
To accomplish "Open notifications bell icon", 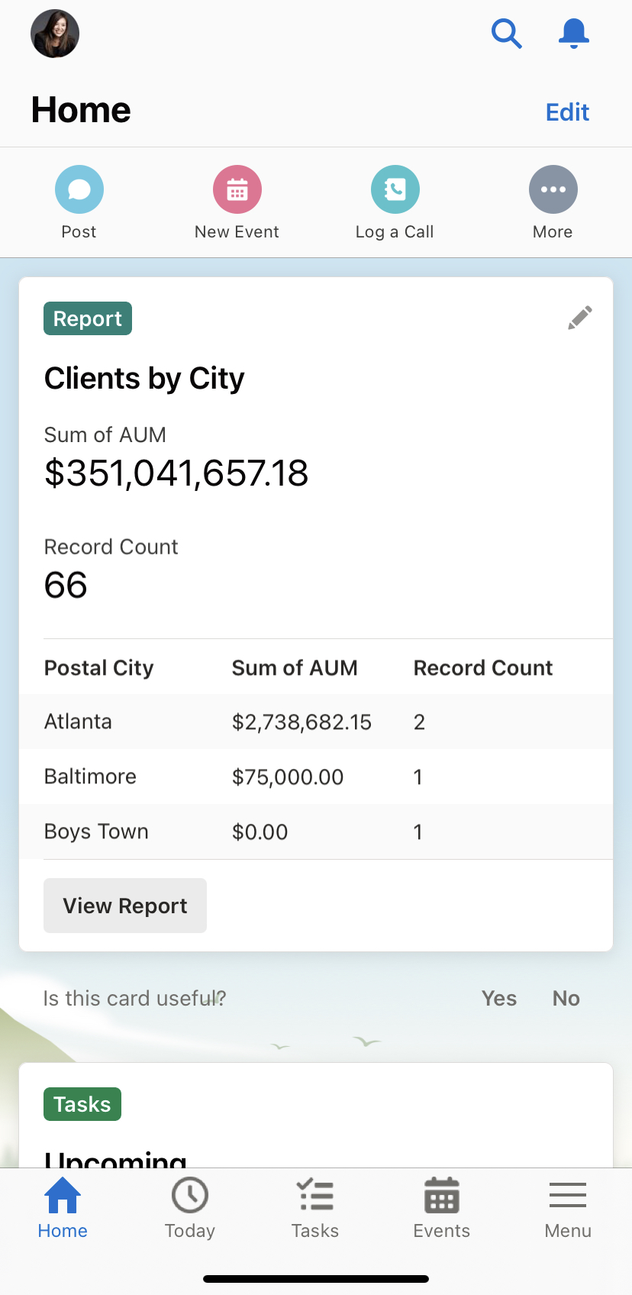I will pos(573,34).
